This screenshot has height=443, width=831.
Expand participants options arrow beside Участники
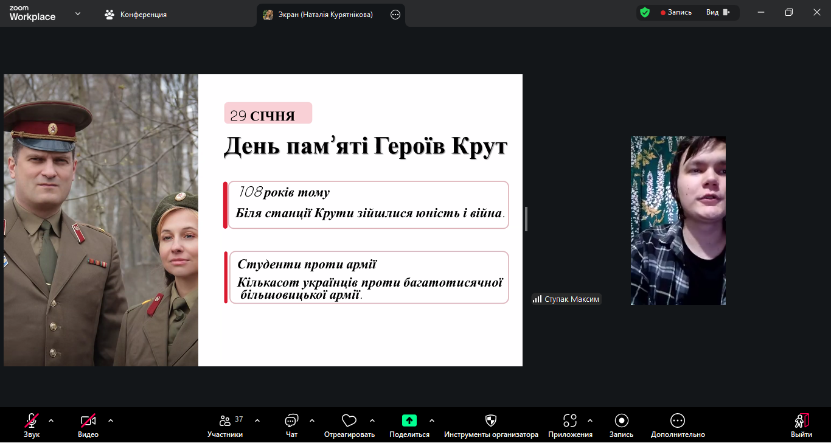click(257, 420)
